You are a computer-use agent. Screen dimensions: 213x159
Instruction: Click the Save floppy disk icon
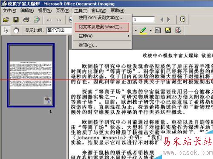point(16,20)
